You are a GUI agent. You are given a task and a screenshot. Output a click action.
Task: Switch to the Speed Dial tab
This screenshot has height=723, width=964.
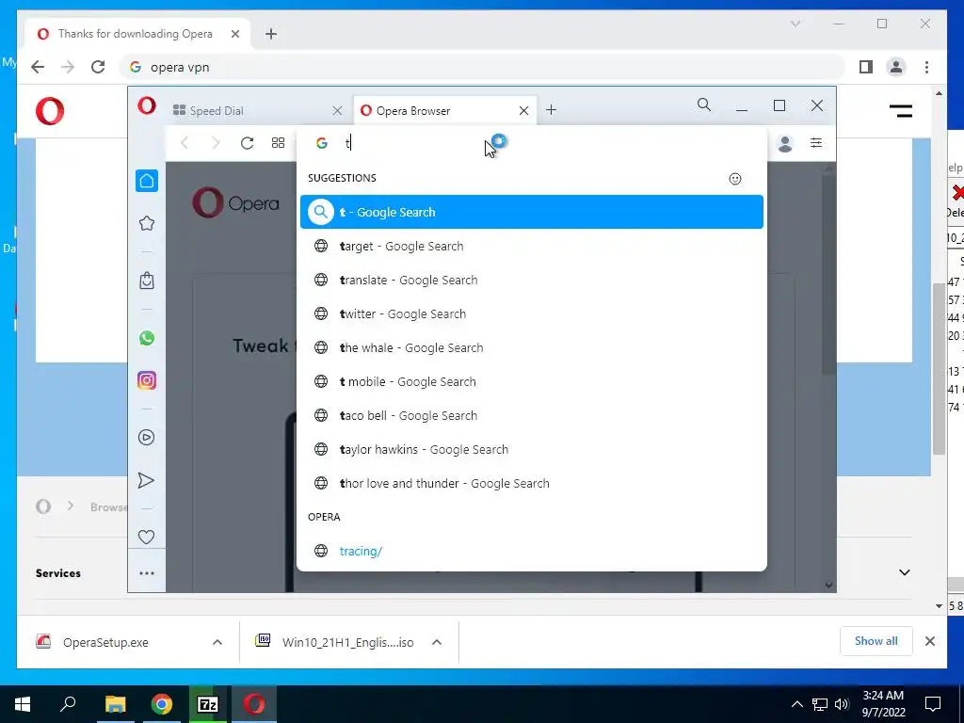click(256, 111)
